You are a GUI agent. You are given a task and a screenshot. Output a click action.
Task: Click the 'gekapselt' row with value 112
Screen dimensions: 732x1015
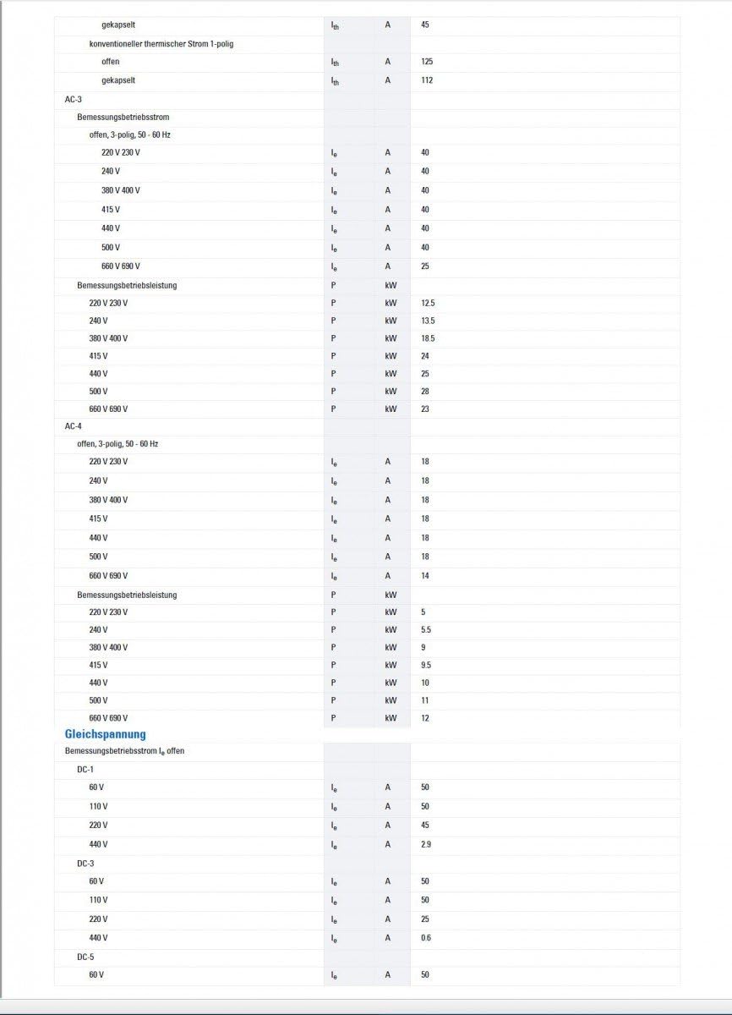click(x=367, y=80)
